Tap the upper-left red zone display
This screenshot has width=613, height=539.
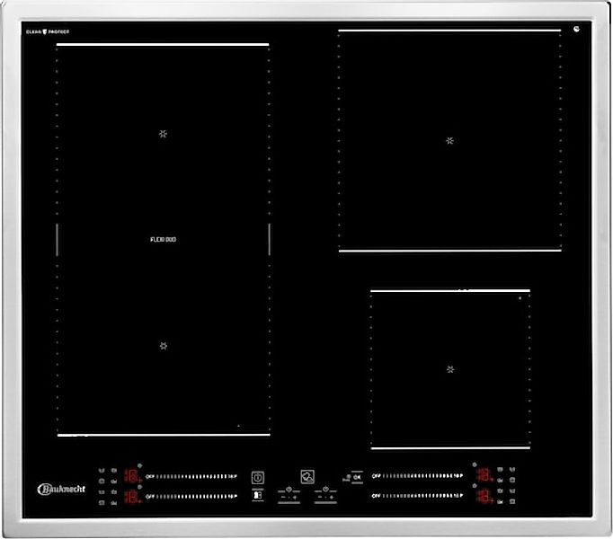[130, 475]
